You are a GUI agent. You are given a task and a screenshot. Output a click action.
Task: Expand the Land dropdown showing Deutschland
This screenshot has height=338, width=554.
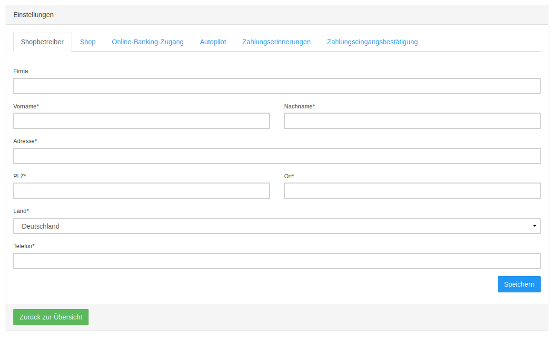click(277, 226)
